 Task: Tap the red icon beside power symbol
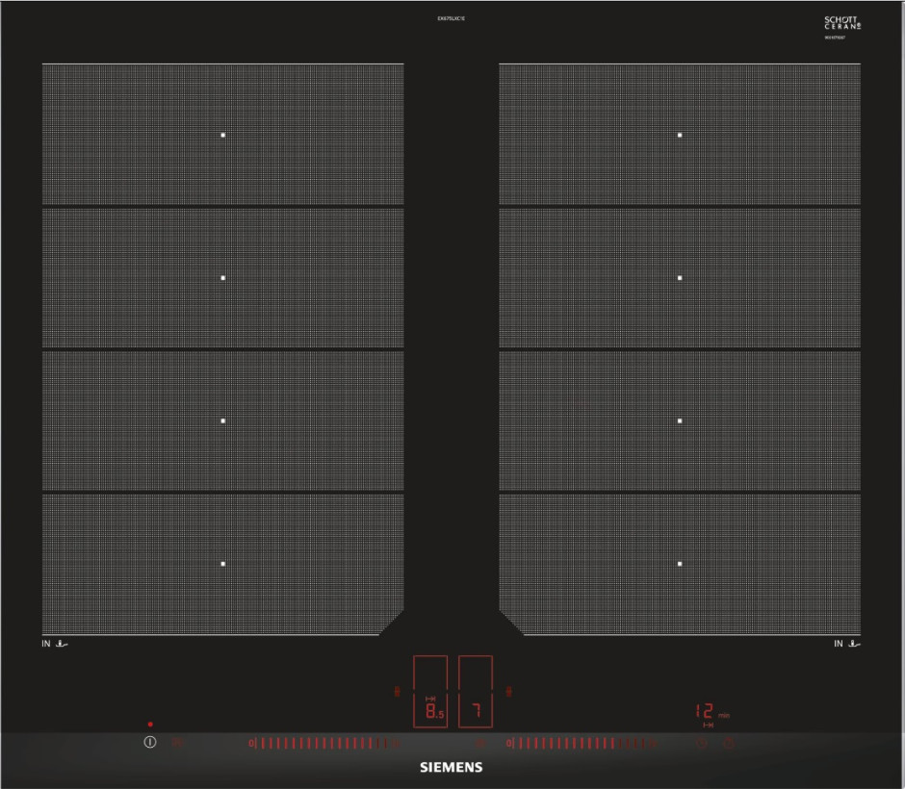176,743
